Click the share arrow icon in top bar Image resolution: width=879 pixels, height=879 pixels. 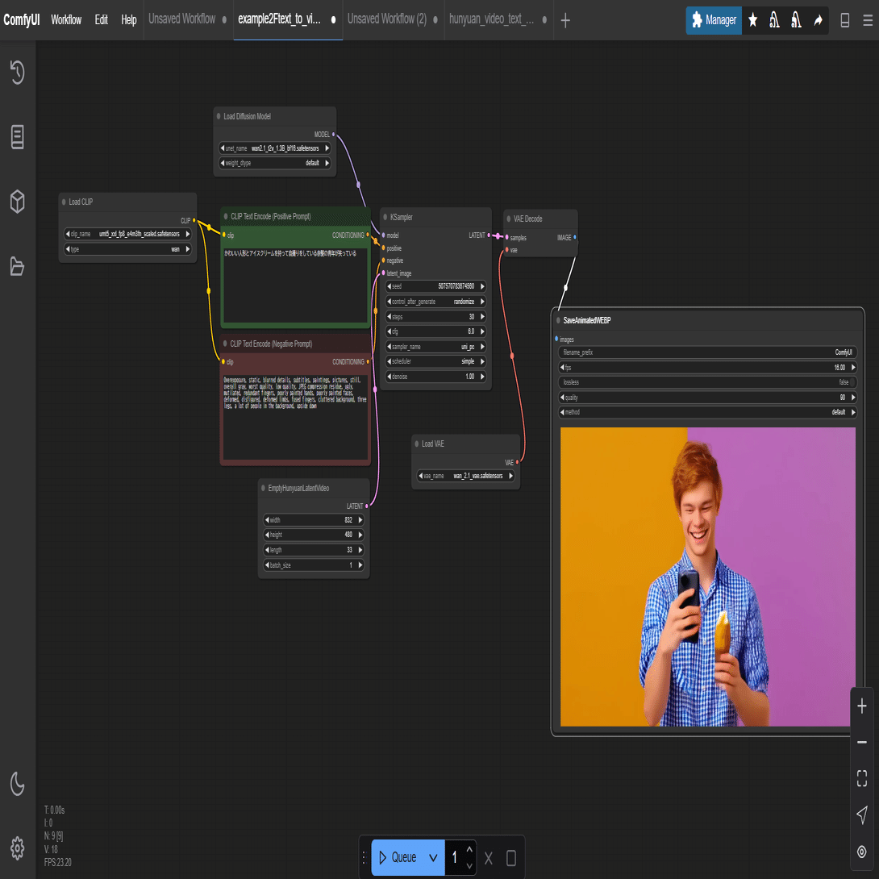(x=818, y=21)
